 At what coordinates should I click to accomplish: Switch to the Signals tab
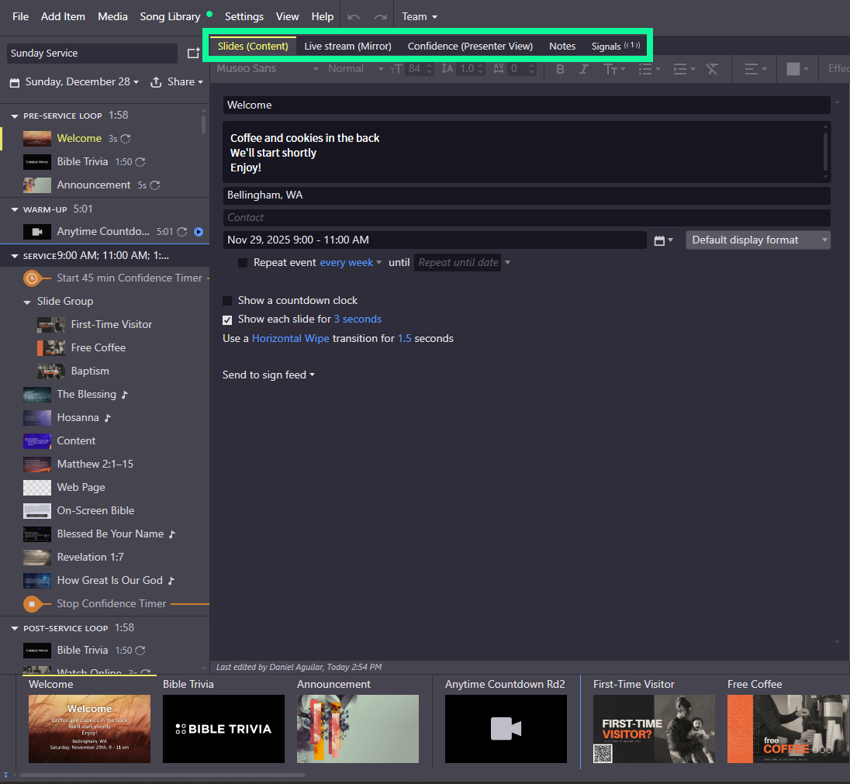(x=616, y=47)
